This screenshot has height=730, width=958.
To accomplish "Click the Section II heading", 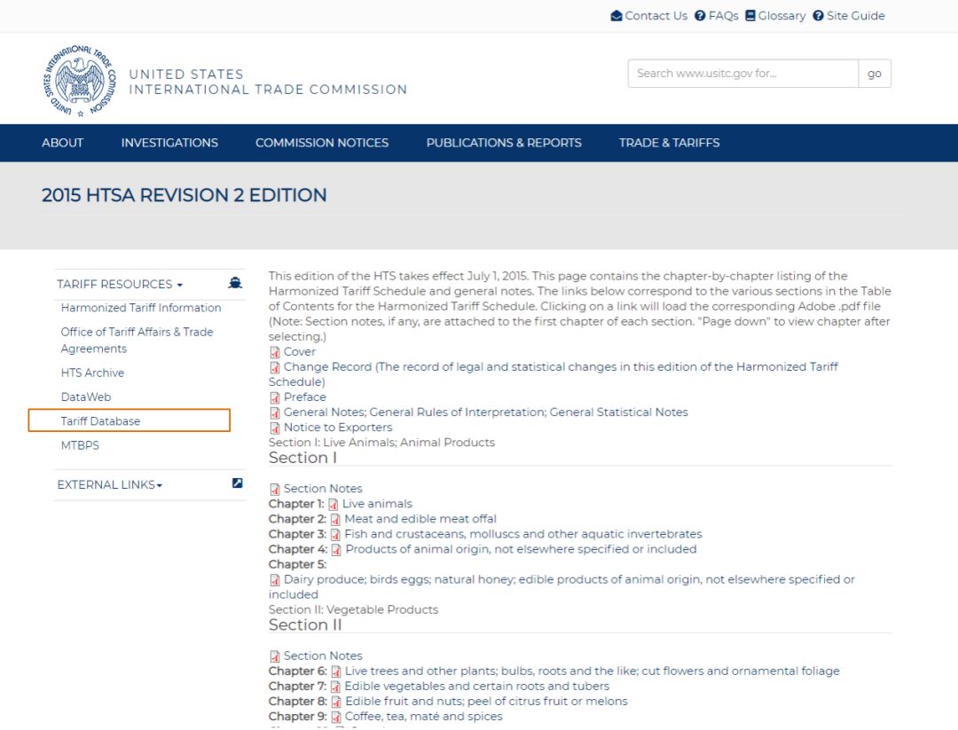I will point(305,625).
